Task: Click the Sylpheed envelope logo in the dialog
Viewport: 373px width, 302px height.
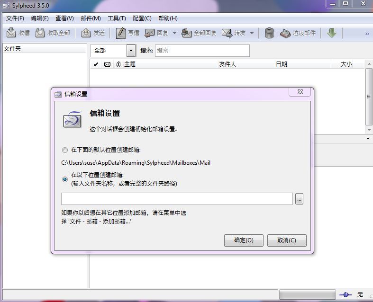Action: (73, 119)
